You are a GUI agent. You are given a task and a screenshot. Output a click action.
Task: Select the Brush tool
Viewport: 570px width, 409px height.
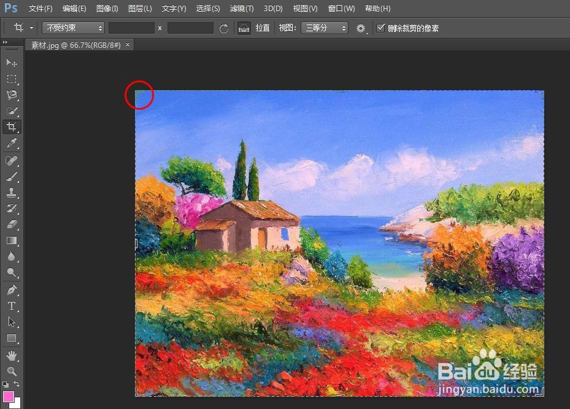pyautogui.click(x=12, y=177)
